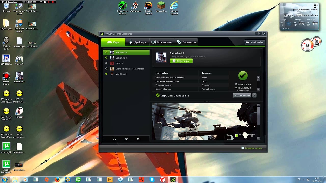Viewport: 326px width, 183px height.
Task: Click the EN language indicator in tray
Action: [299, 179]
